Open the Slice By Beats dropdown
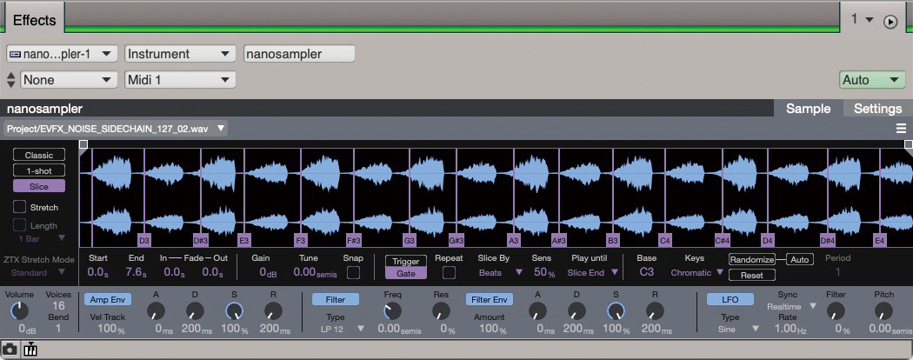The width and height of the screenshot is (913, 360). [x=501, y=272]
